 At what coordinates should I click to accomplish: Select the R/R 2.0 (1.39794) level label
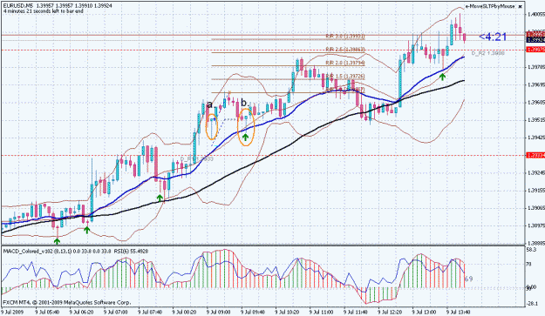click(x=344, y=63)
